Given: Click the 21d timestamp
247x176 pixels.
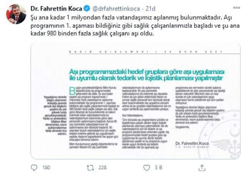Looking at the screenshot, I should (x=151, y=8).
